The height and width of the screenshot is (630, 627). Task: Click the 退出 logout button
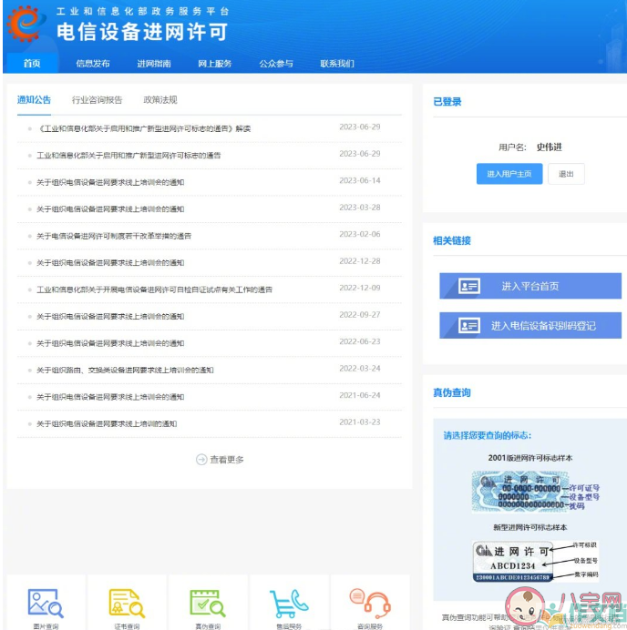point(566,174)
